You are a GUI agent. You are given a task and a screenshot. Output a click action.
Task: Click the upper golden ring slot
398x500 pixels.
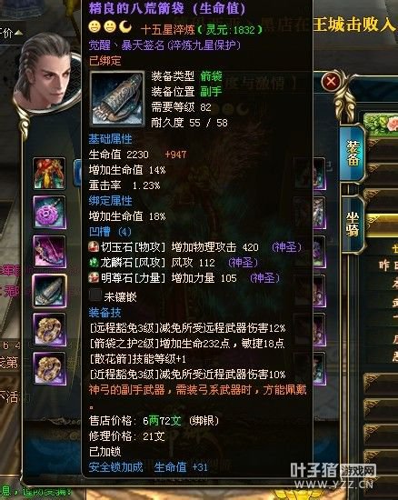(49, 330)
